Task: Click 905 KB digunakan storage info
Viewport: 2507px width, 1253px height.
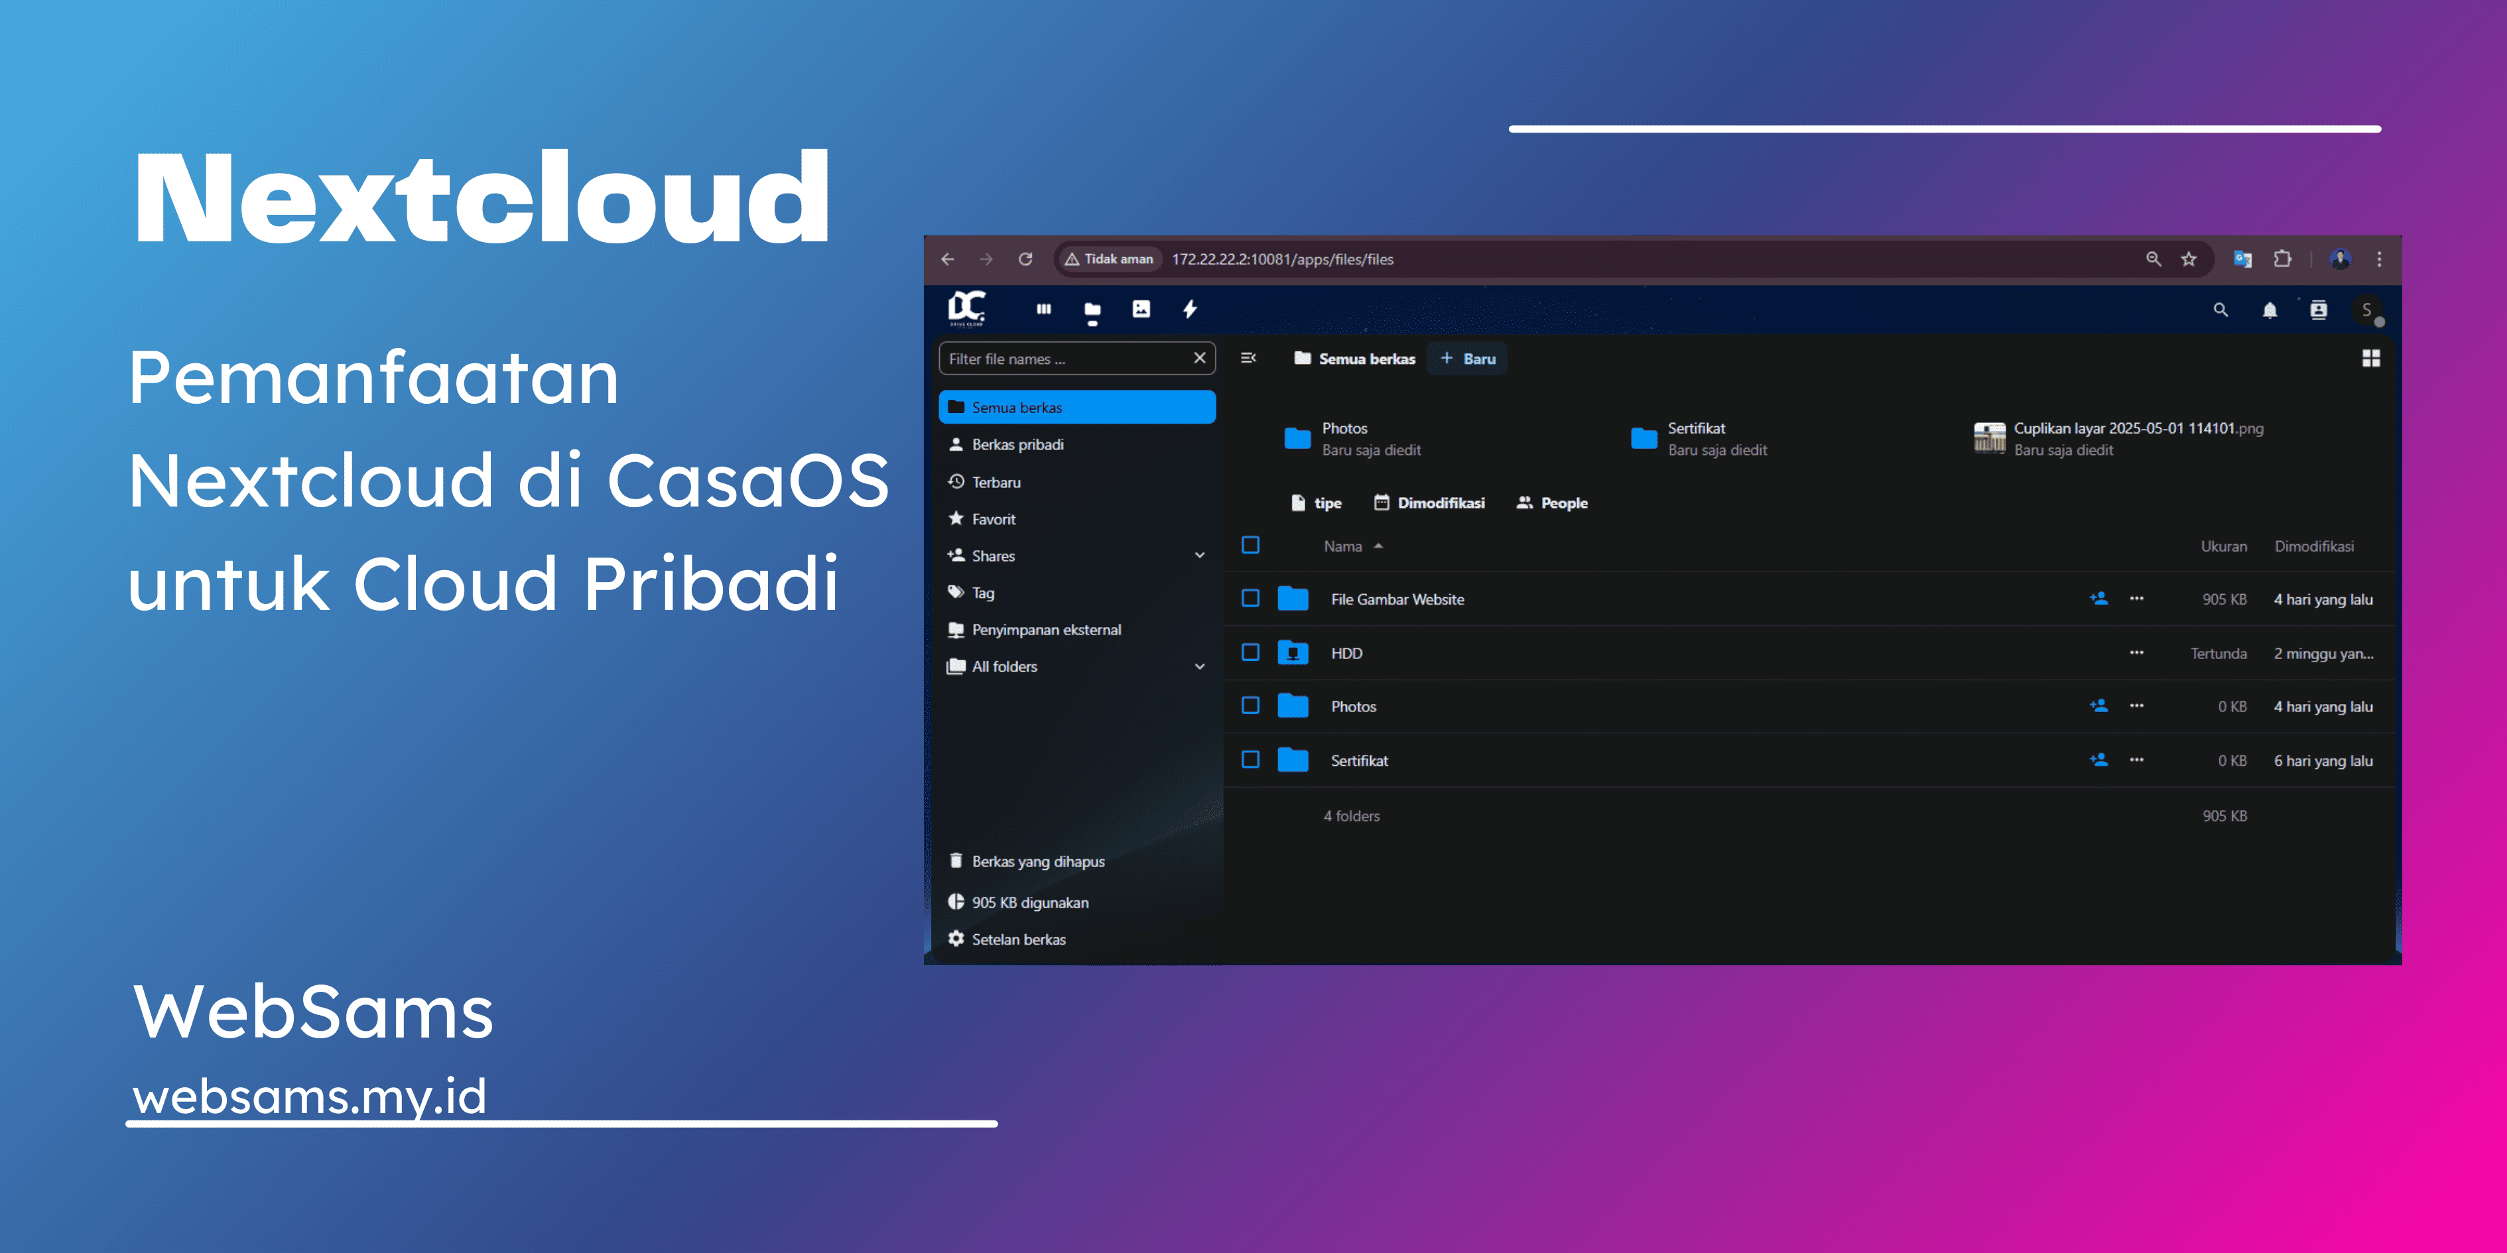Action: (1076, 903)
